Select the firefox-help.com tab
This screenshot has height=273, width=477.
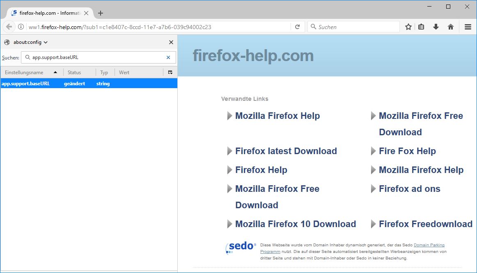pyautogui.click(x=50, y=13)
